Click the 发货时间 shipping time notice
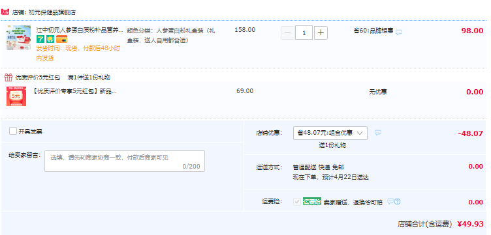491x235 pixels. pos(78,53)
